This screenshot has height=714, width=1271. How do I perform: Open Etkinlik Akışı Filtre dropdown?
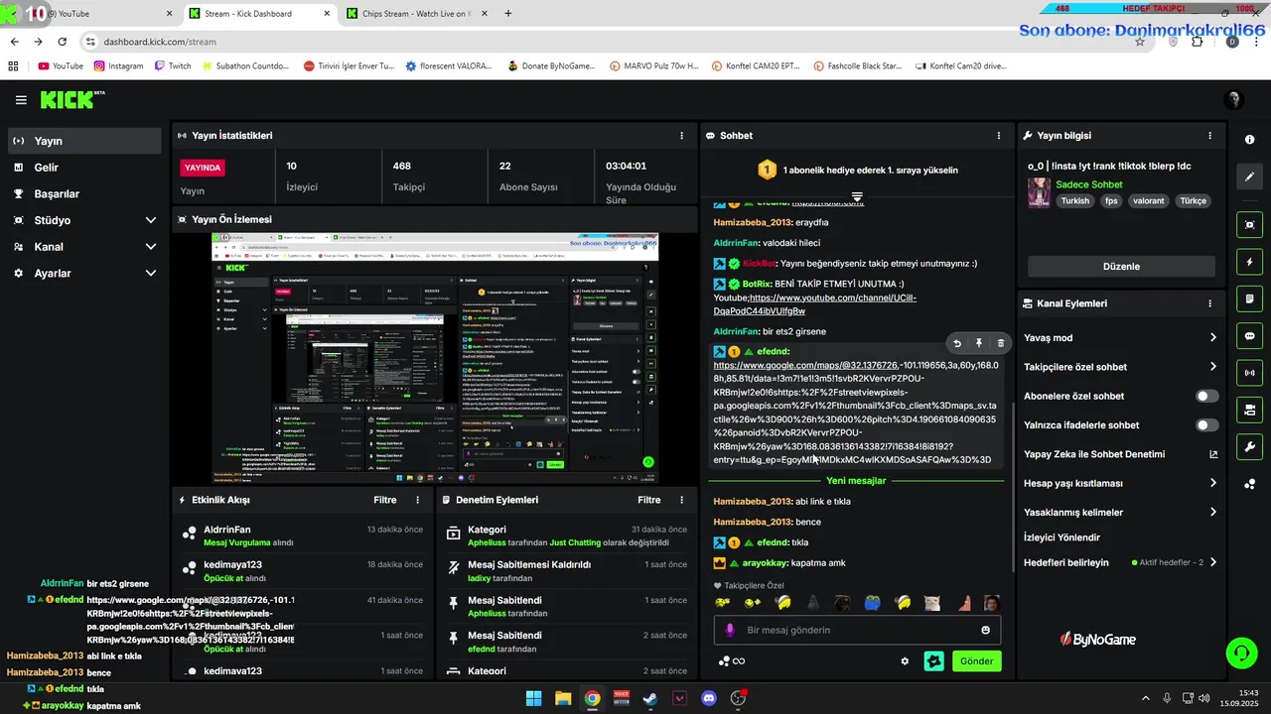coord(384,500)
